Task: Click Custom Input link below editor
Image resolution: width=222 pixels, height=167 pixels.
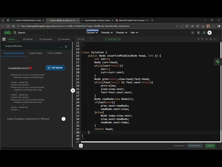Action: pos(179,145)
